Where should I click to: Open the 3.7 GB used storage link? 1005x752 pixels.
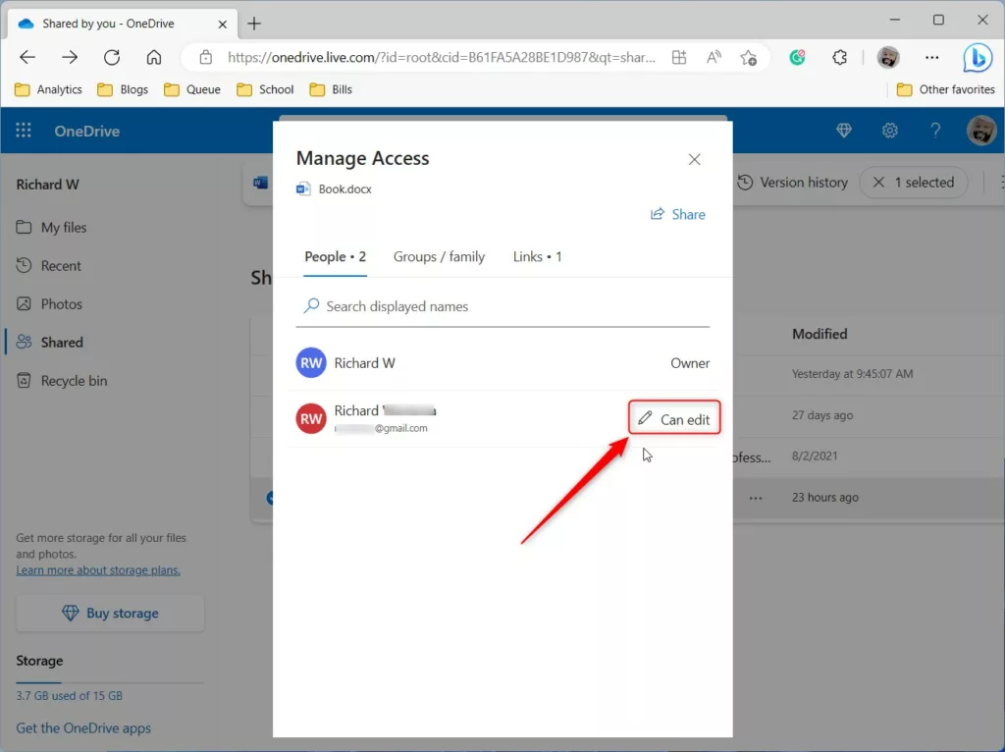click(70, 696)
